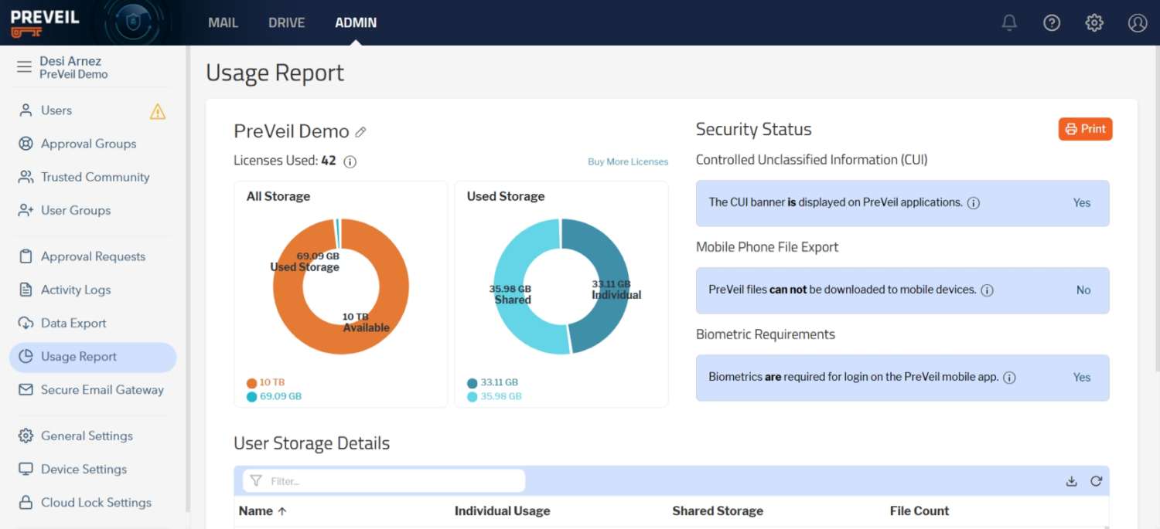Click the pencil icon beside PreVeil Demo

pyautogui.click(x=360, y=132)
